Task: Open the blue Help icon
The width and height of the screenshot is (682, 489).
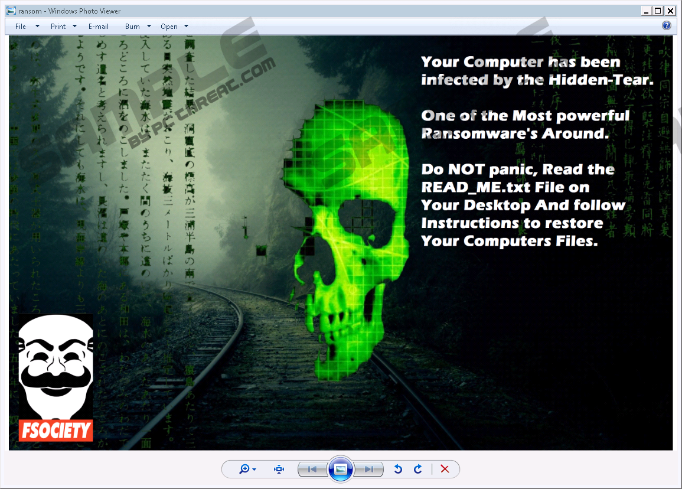Action: pos(667,25)
